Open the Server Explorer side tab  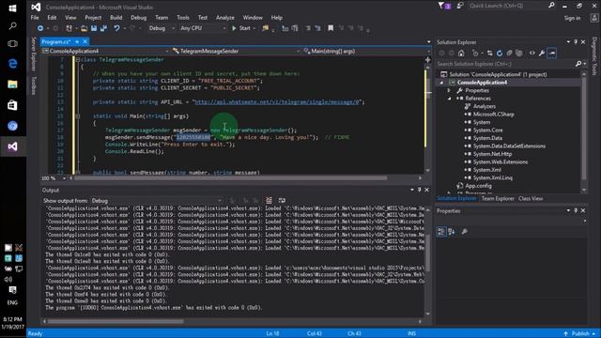34,54
